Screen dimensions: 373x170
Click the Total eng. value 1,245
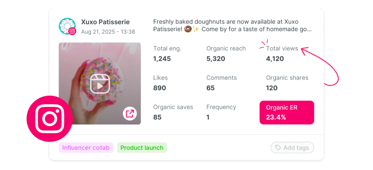click(x=162, y=59)
